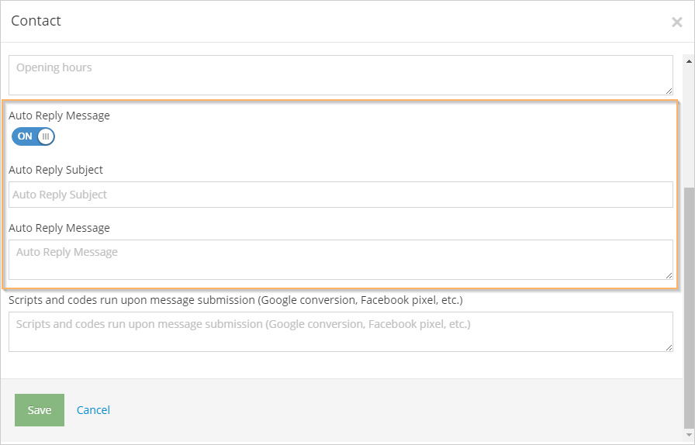Click the Contact dialog title
Viewport: 695px width, 445px height.
(36, 21)
